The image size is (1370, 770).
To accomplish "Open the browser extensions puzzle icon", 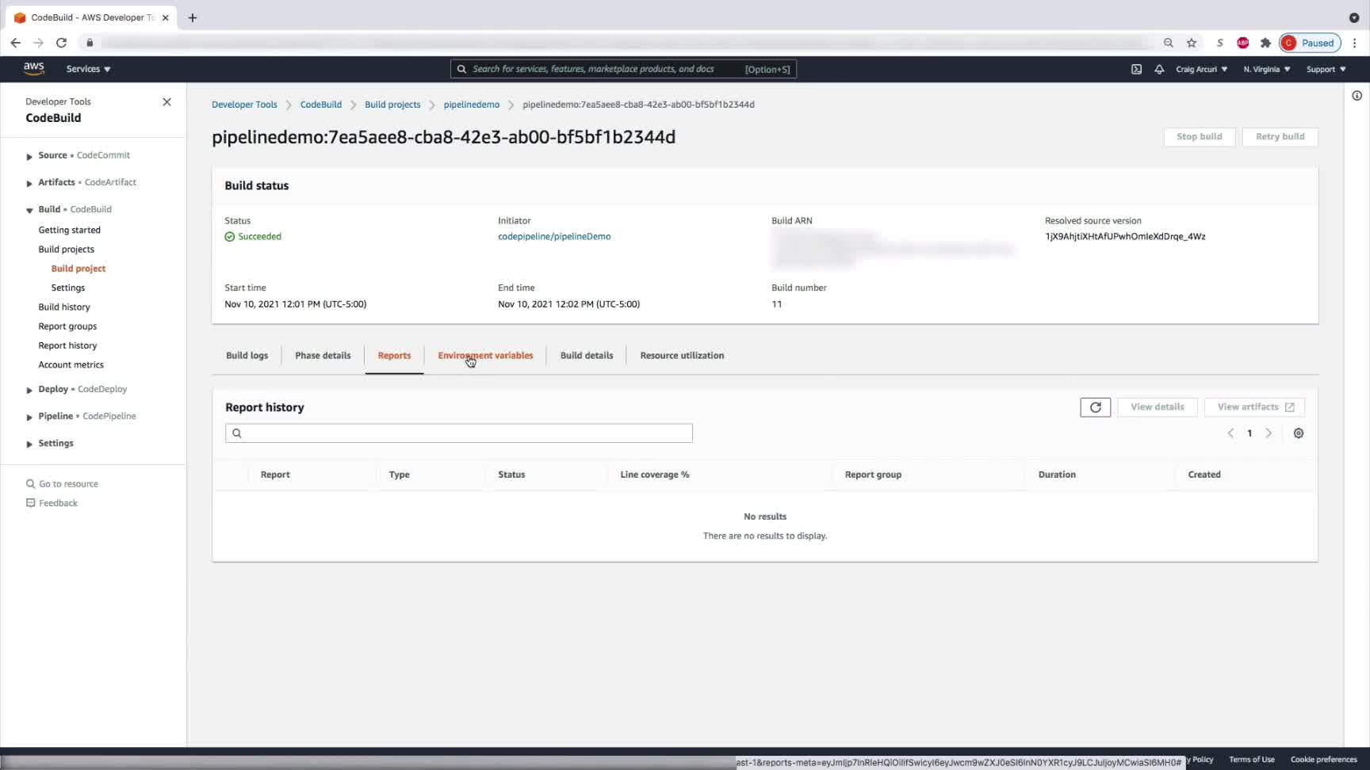I will (x=1265, y=43).
